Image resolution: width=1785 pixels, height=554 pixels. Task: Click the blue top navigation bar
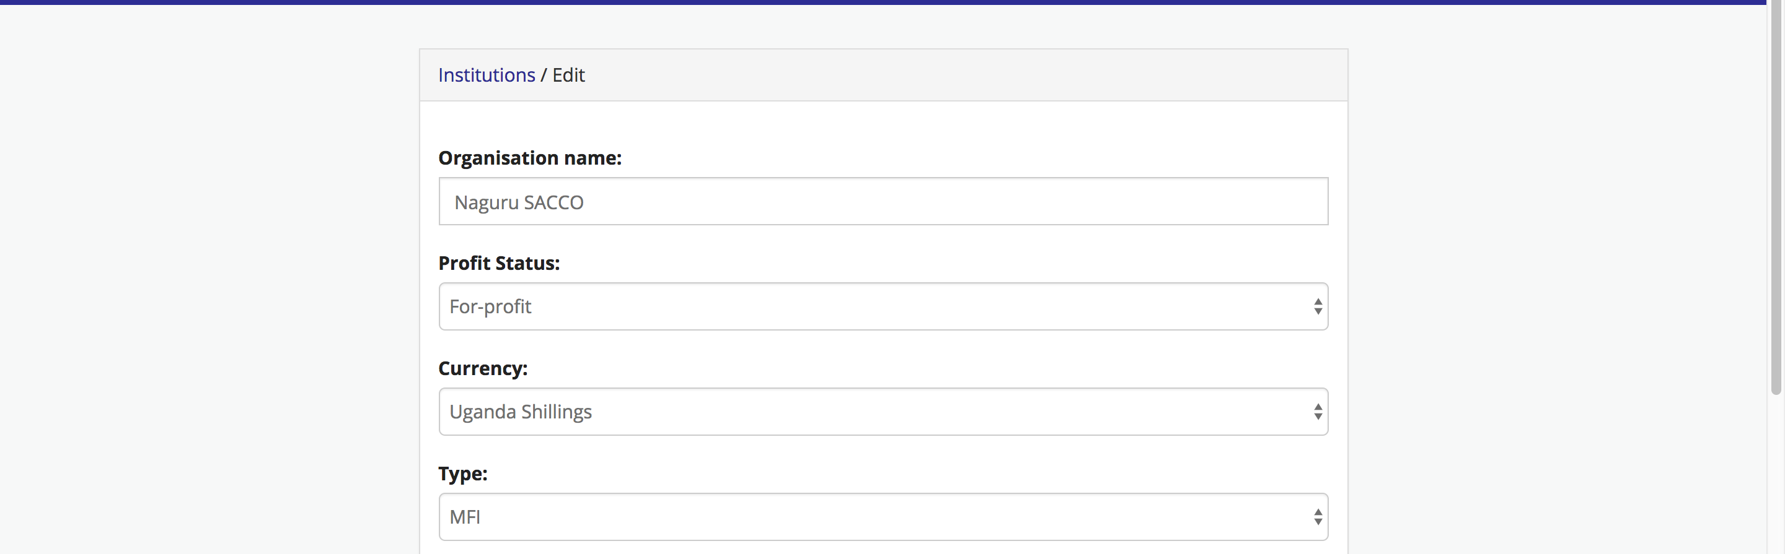[887, 2]
